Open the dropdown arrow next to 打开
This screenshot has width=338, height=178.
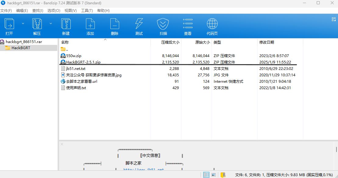tap(23, 23)
